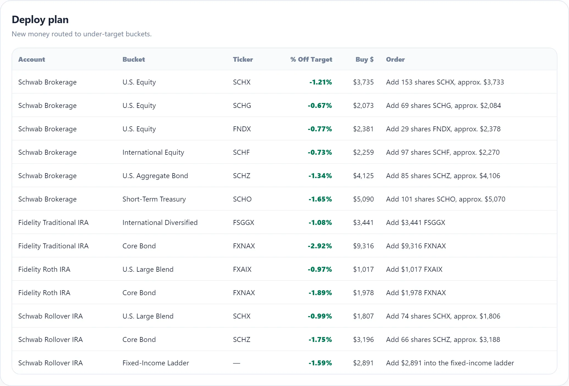Click the -1.89% off target value

tap(320, 293)
